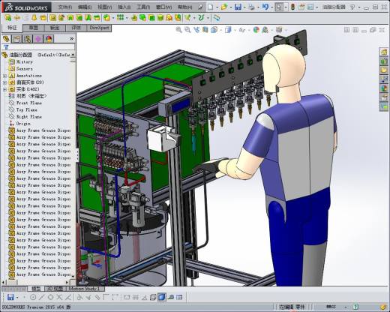Image resolution: width=390 pixels, height=312 pixels.
Task: Open the Motion Study 1 tab
Action: pos(84,289)
